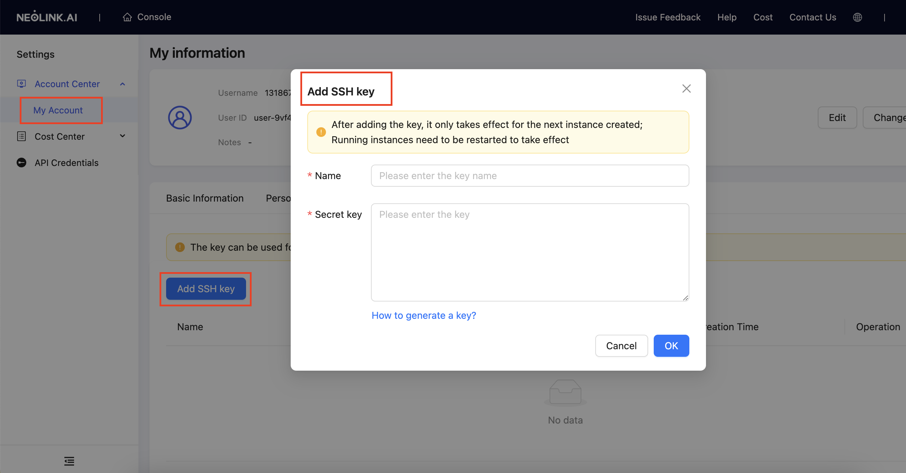Click the Cost Center document icon
906x473 pixels.
tap(21, 136)
